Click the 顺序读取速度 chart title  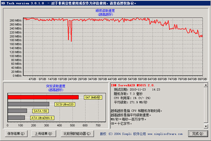point(105,11)
